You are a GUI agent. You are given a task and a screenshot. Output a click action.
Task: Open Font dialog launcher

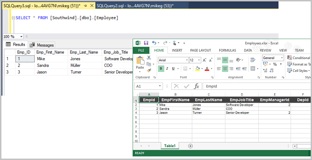(212, 77)
